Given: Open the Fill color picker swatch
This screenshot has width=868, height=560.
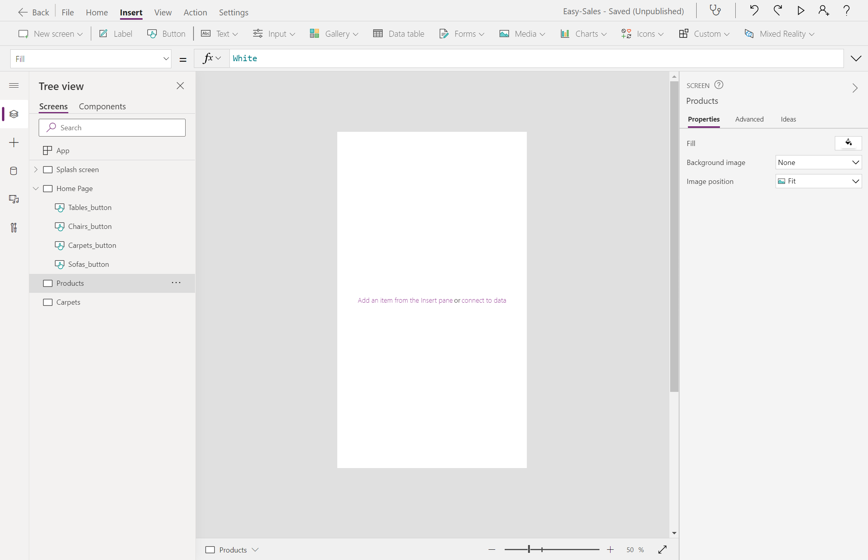Looking at the screenshot, I should (848, 143).
